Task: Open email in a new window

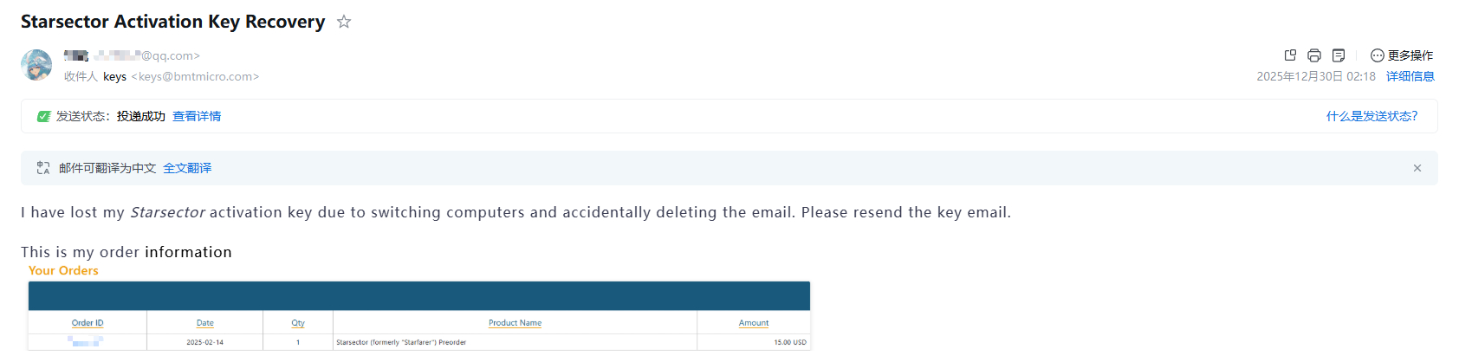Action: pyautogui.click(x=1290, y=55)
